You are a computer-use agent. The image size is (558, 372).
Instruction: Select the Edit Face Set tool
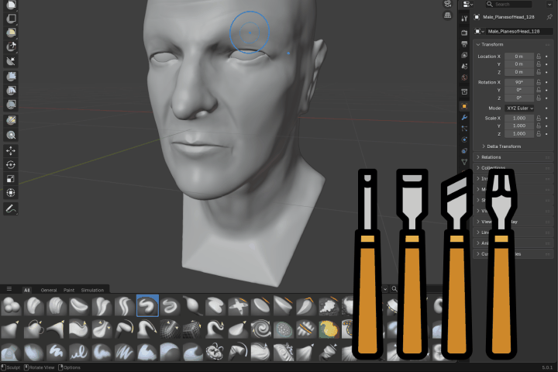pyautogui.click(x=11, y=120)
